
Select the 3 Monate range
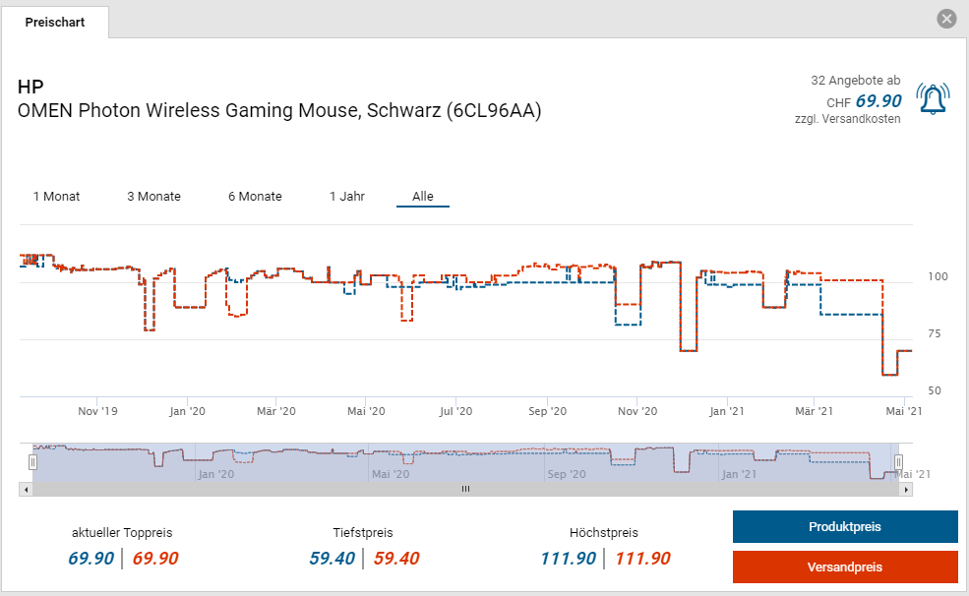(153, 197)
